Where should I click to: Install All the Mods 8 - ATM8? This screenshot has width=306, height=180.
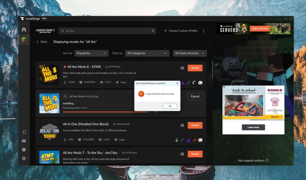pyautogui.click(x=195, y=68)
